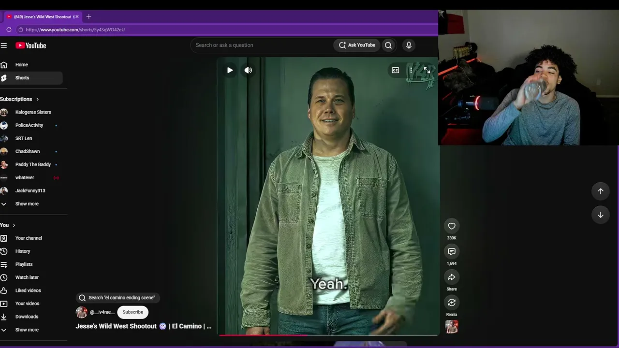Open the Paddy The Baddy subscription
The image size is (619, 348).
pyautogui.click(x=31, y=164)
